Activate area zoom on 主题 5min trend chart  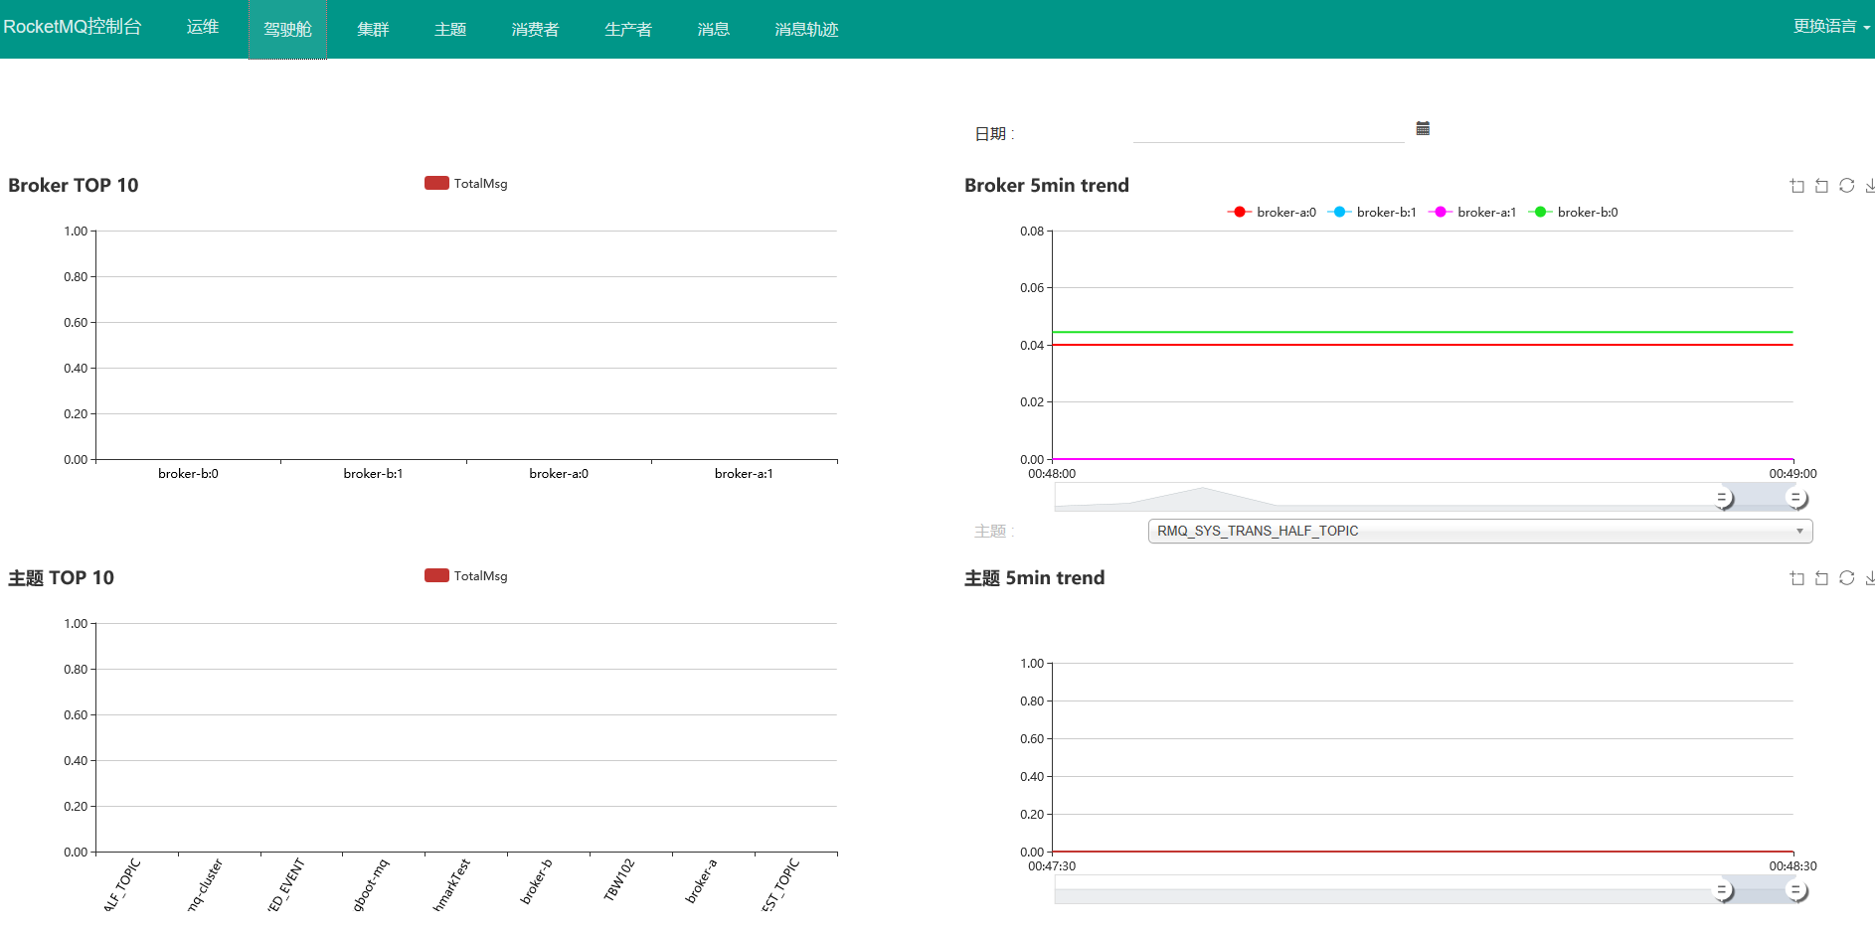click(x=1796, y=577)
